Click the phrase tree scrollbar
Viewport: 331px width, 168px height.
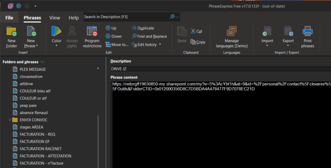tap(98, 141)
